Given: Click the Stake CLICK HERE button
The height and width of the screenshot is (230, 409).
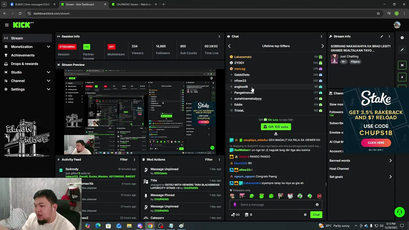Looking at the screenshot, I should click(376, 143).
